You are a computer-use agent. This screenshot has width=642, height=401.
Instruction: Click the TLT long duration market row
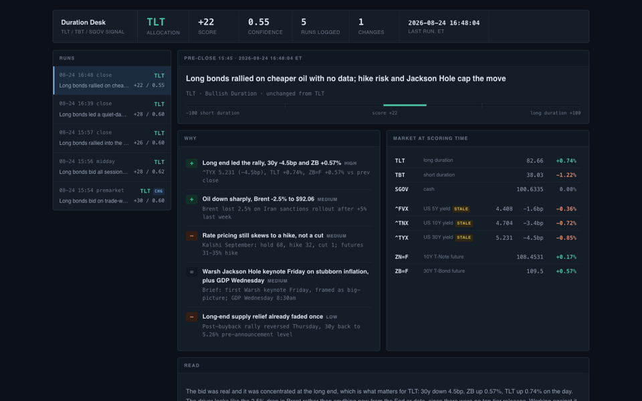488,160
